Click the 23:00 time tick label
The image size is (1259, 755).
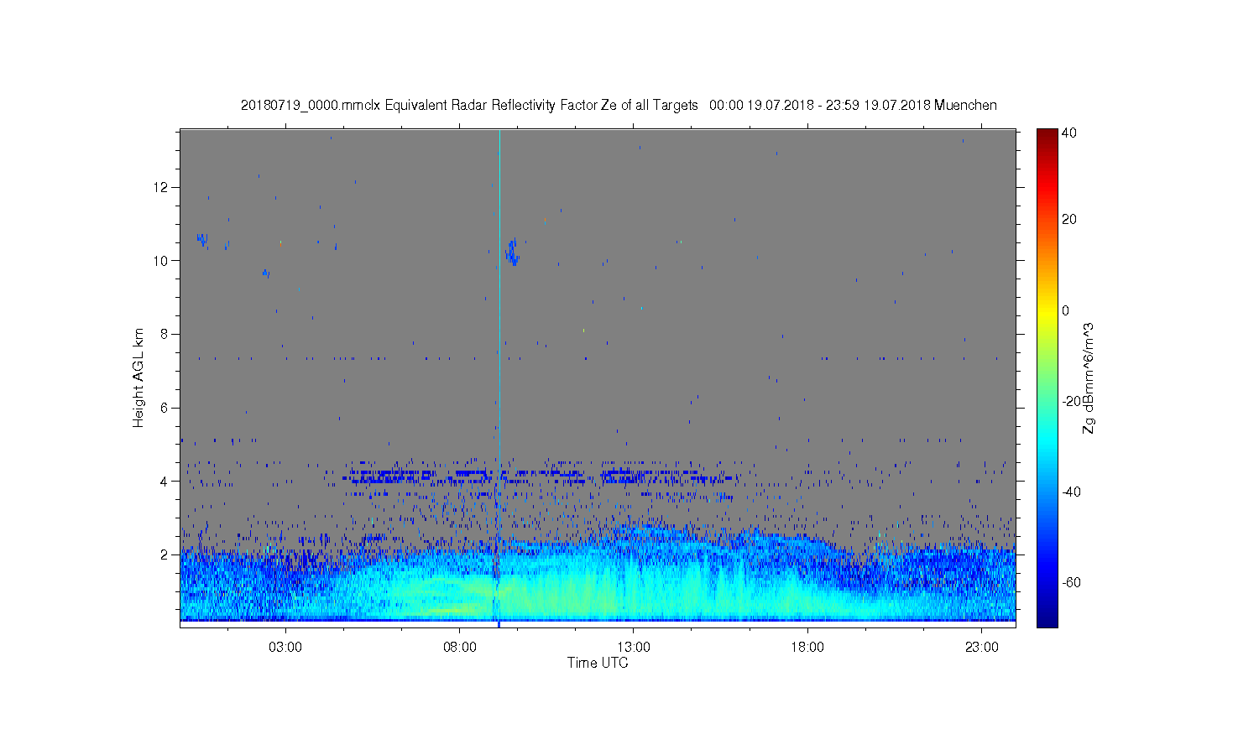pos(982,648)
